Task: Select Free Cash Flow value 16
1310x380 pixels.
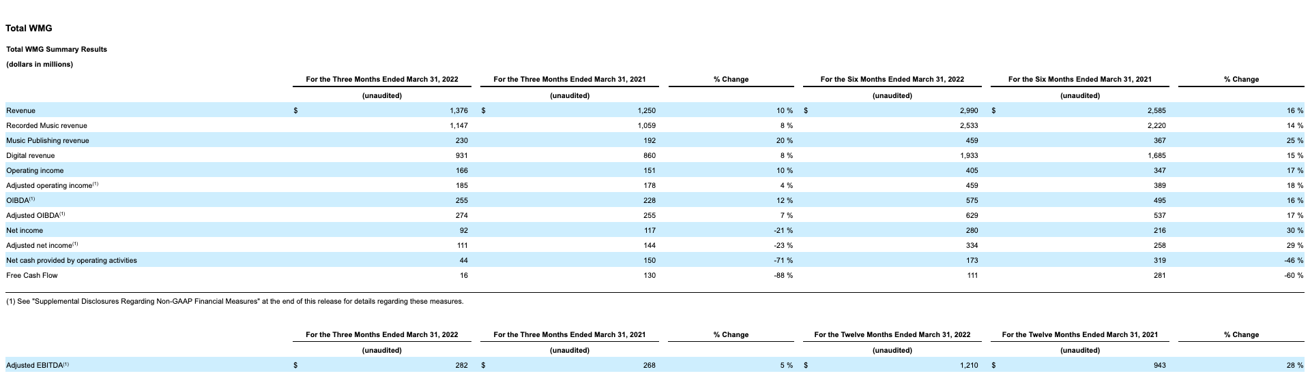Action: click(464, 275)
